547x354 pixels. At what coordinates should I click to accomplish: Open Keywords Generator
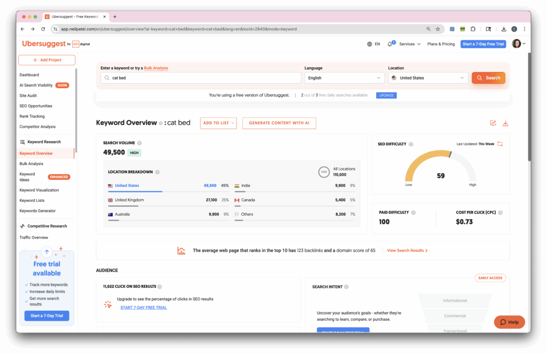click(x=38, y=211)
